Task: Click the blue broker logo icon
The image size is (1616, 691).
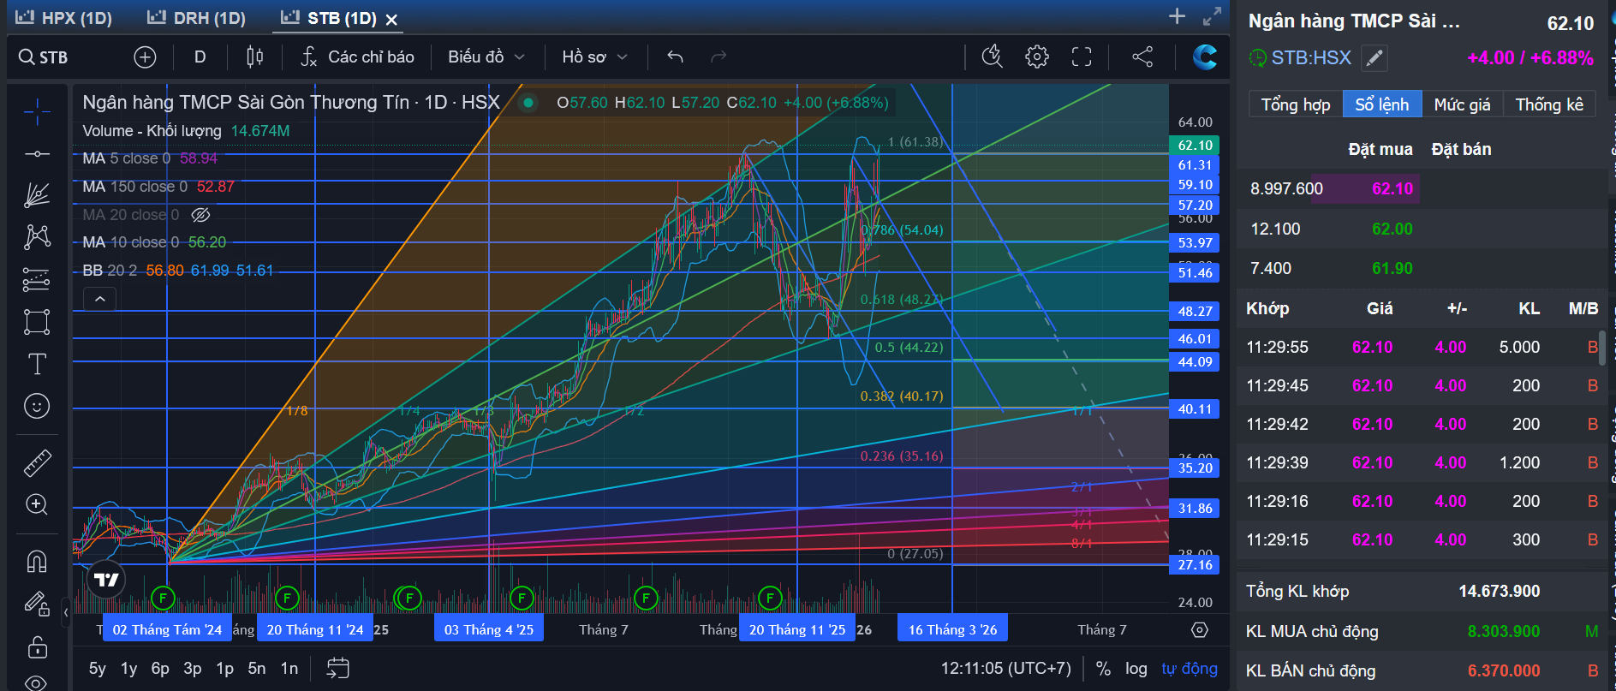Action: click(1205, 57)
